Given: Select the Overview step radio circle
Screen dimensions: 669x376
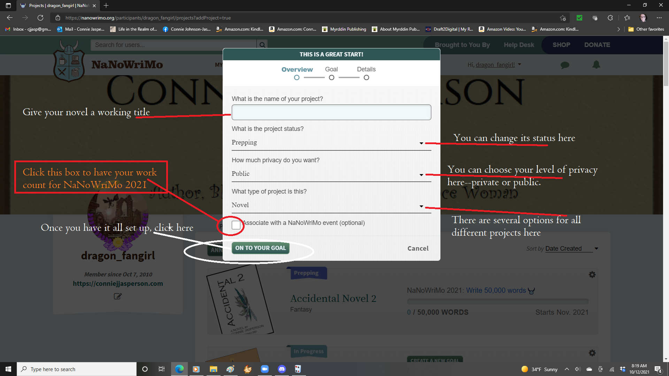Looking at the screenshot, I should tap(297, 77).
